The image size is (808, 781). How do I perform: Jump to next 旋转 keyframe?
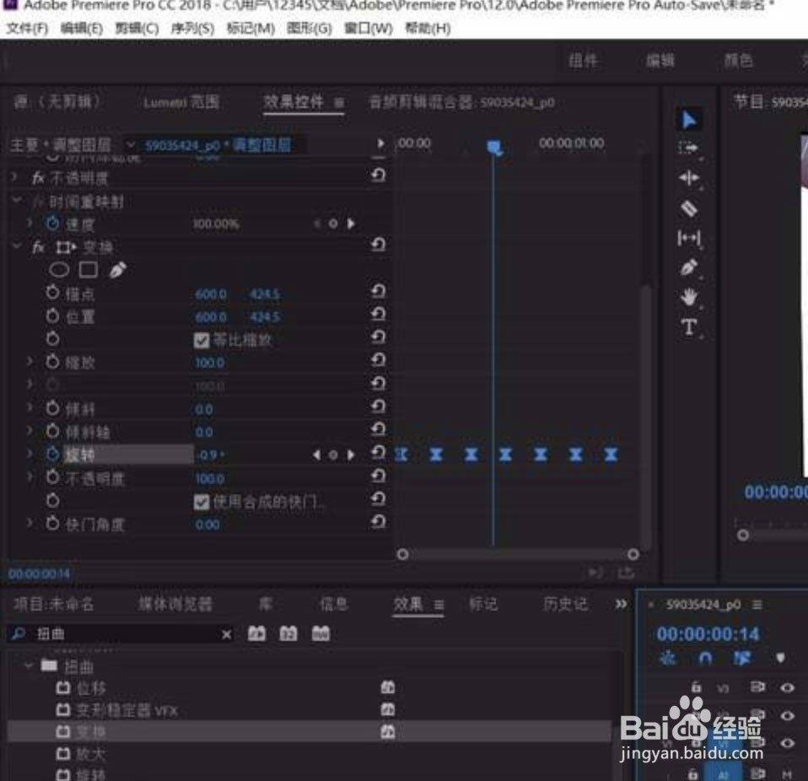351,455
